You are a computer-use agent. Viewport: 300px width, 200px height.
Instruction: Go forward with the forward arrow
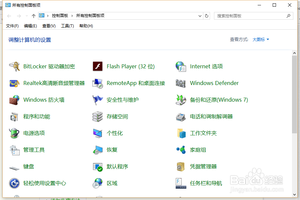19,16
